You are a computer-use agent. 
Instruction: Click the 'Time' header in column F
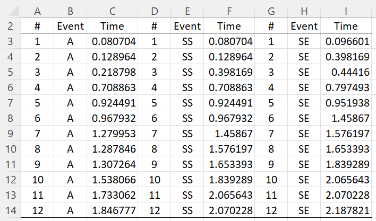pos(229,26)
